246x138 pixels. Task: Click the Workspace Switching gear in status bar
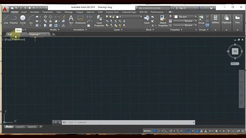coord(216,131)
